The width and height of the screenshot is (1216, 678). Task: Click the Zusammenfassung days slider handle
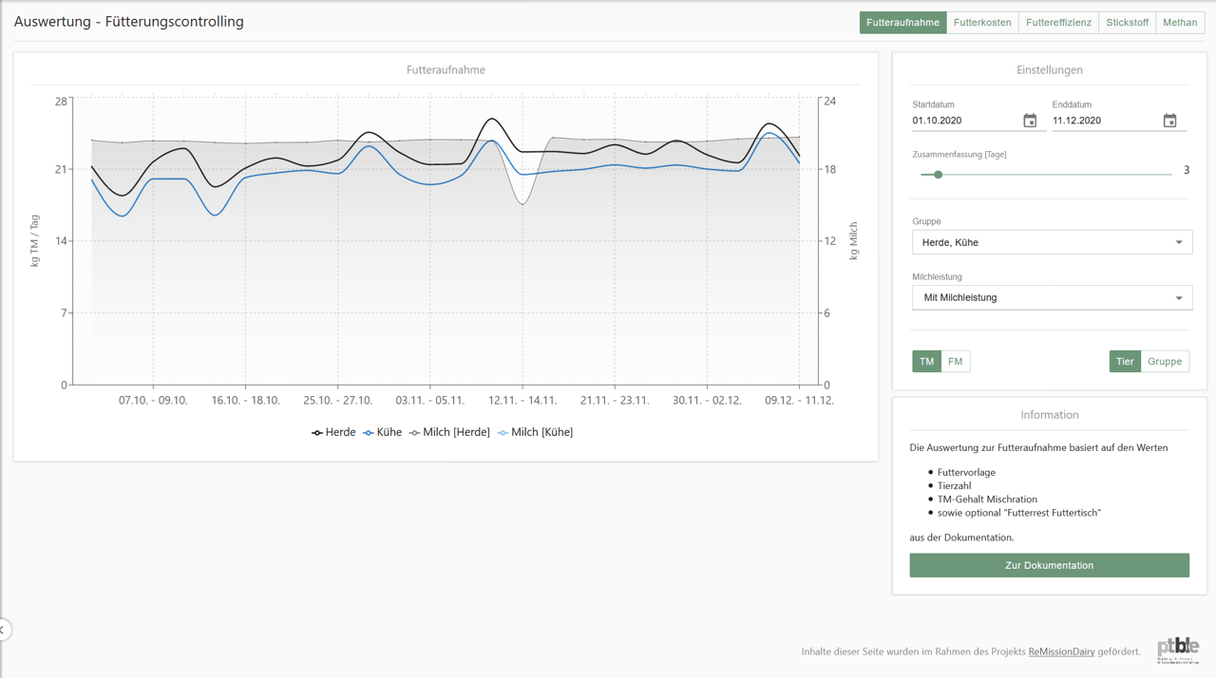coord(938,175)
